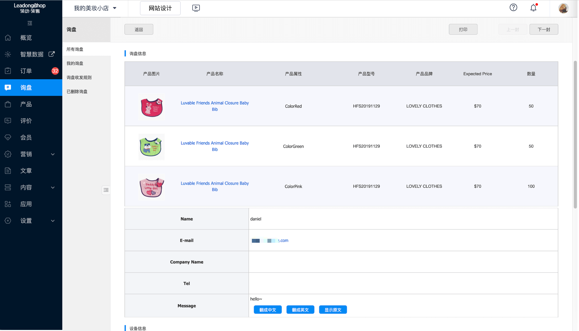Click the 翻成中文 translate button
The width and height of the screenshot is (579, 331).
pyautogui.click(x=267, y=310)
